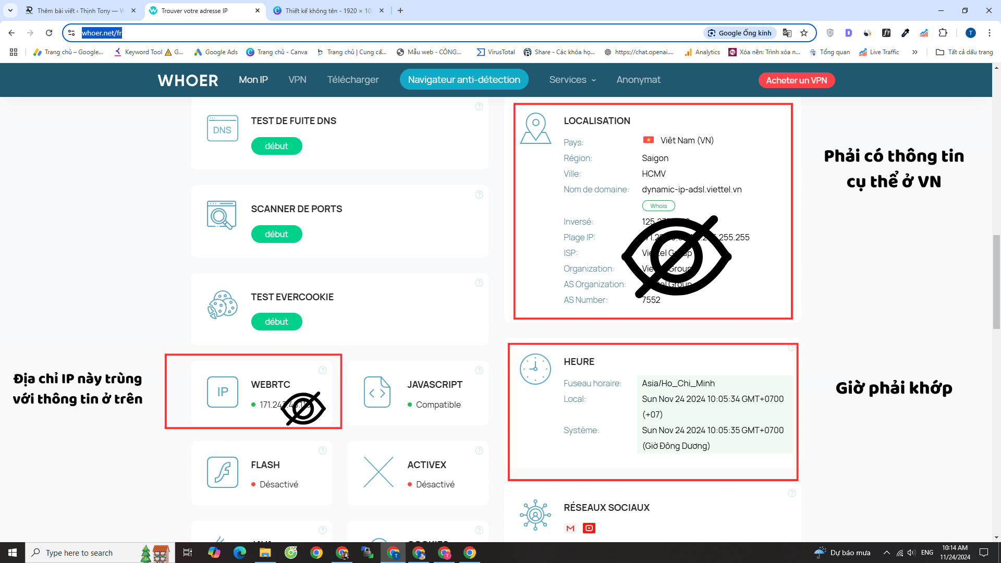
Task: Open YouTube from Réseaux Sociaux
Action: 589,528
